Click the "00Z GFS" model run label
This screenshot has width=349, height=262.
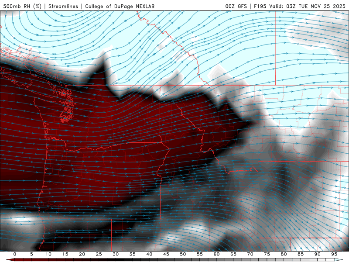pyautogui.click(x=236, y=6)
